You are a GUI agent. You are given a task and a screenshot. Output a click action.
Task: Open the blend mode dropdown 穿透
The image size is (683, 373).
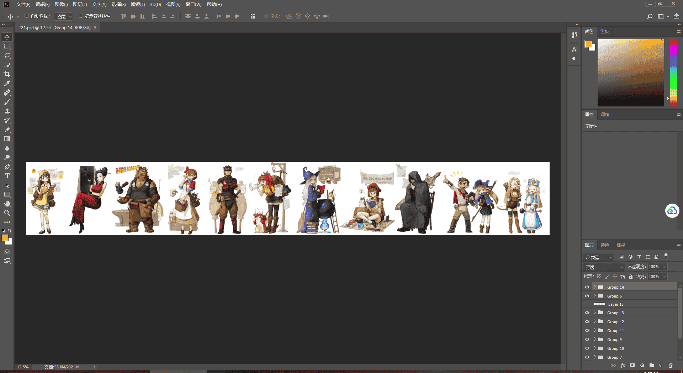(x=604, y=267)
